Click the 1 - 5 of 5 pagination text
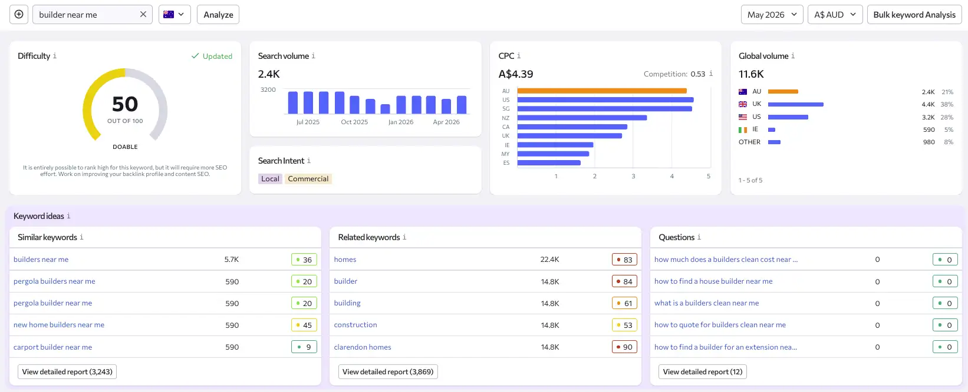 coord(750,180)
